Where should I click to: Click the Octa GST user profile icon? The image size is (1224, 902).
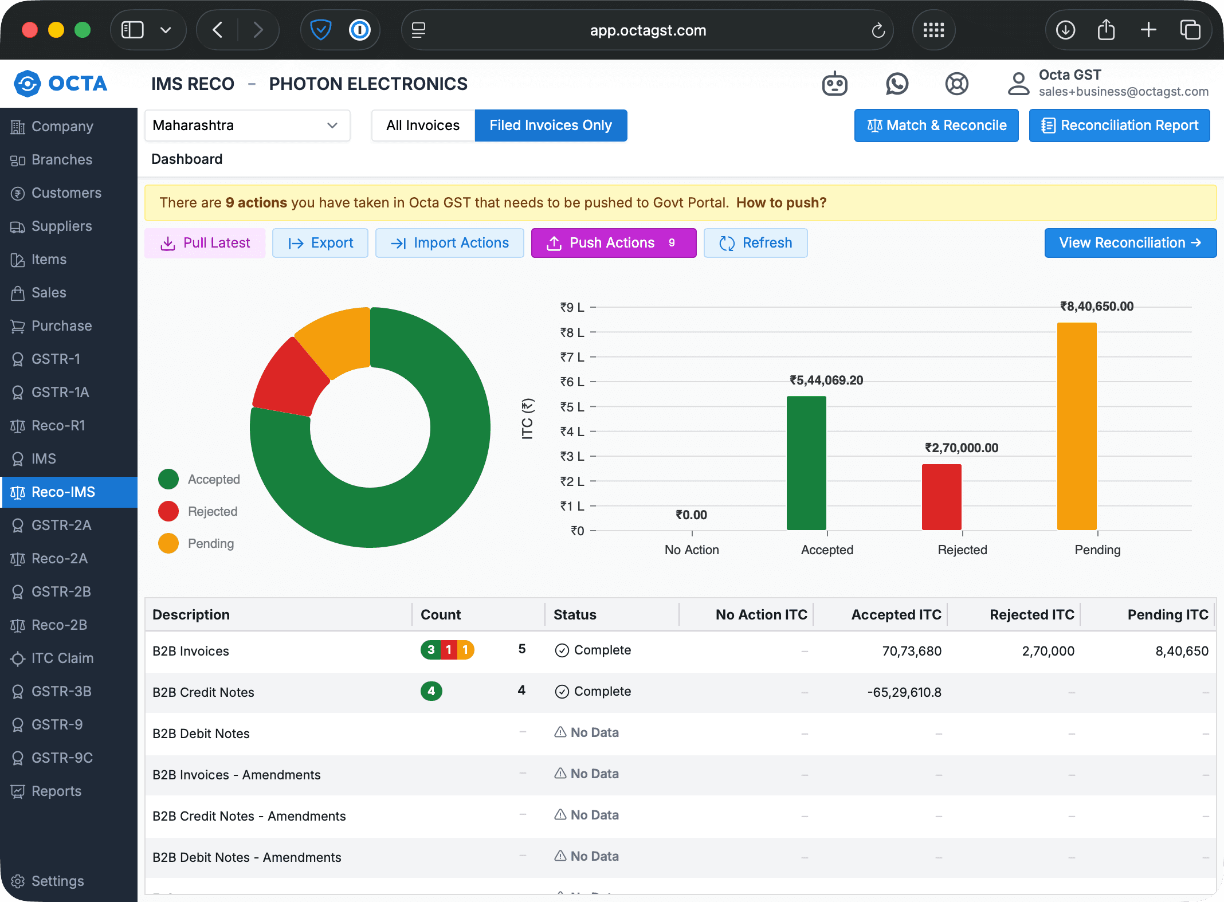click(x=1018, y=84)
